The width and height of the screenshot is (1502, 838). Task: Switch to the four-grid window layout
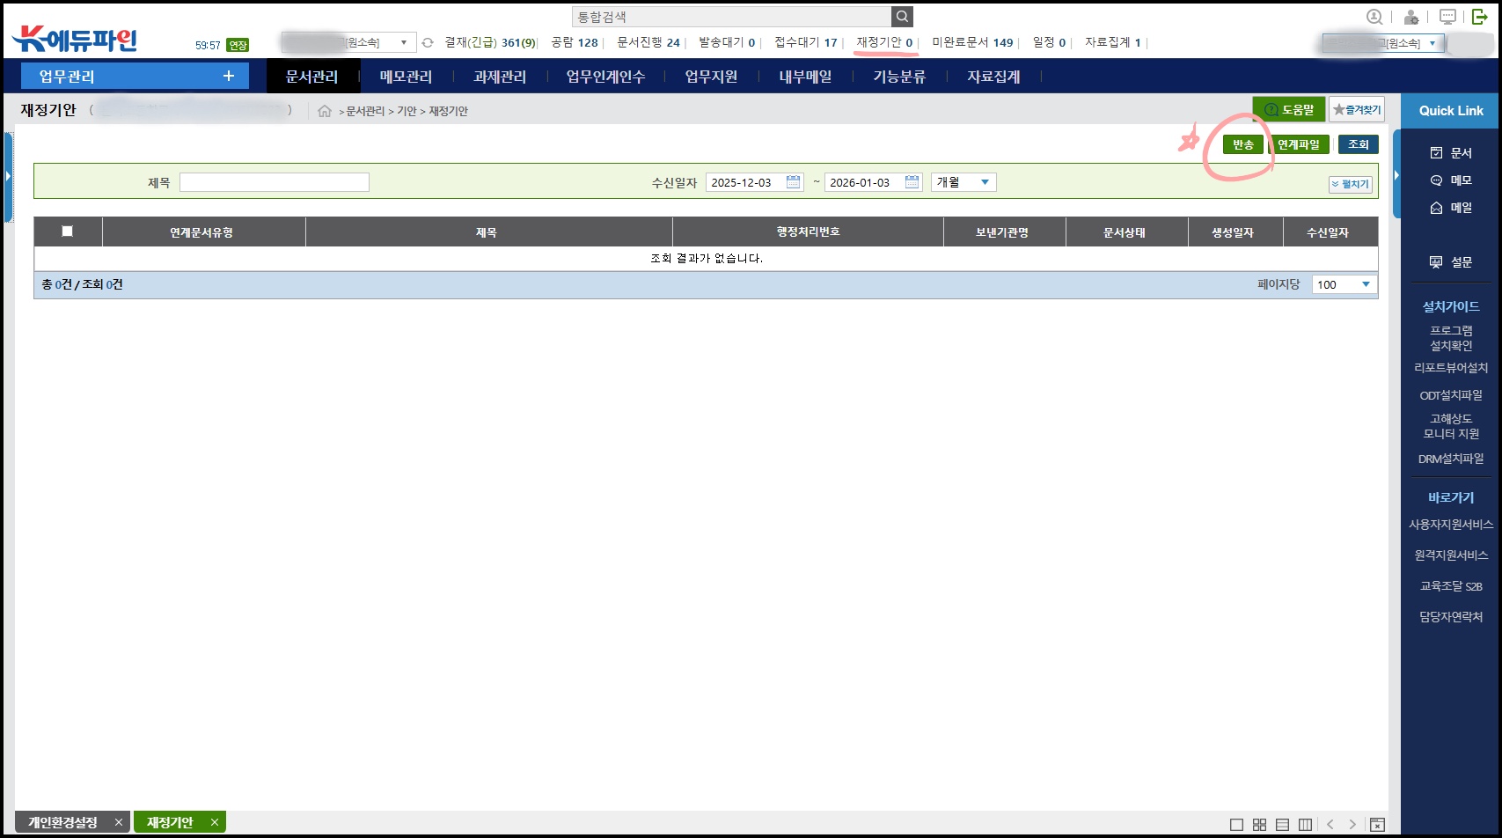(1259, 825)
